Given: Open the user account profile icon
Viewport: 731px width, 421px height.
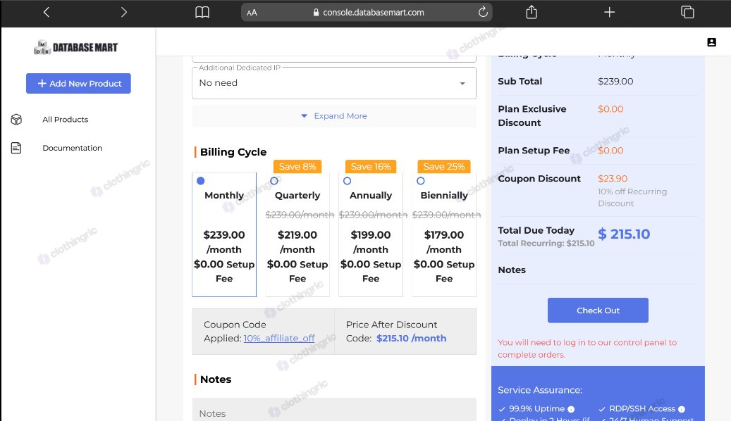Looking at the screenshot, I should (x=711, y=42).
